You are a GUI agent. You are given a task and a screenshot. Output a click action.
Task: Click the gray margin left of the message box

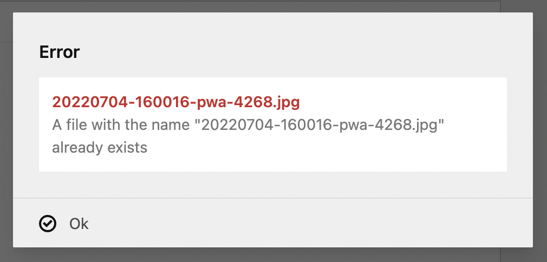26,125
